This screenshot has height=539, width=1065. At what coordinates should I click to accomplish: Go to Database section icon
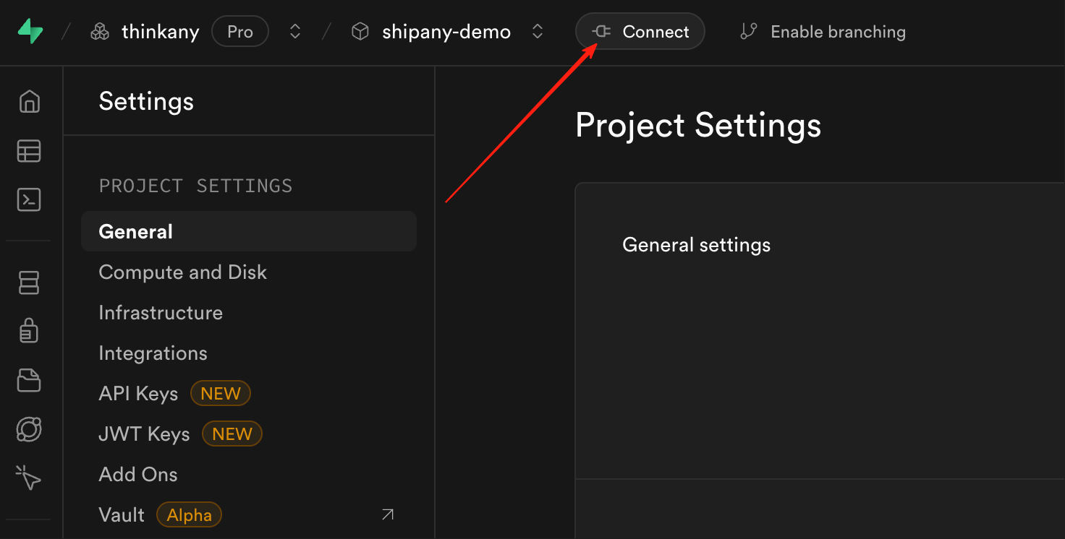29,283
